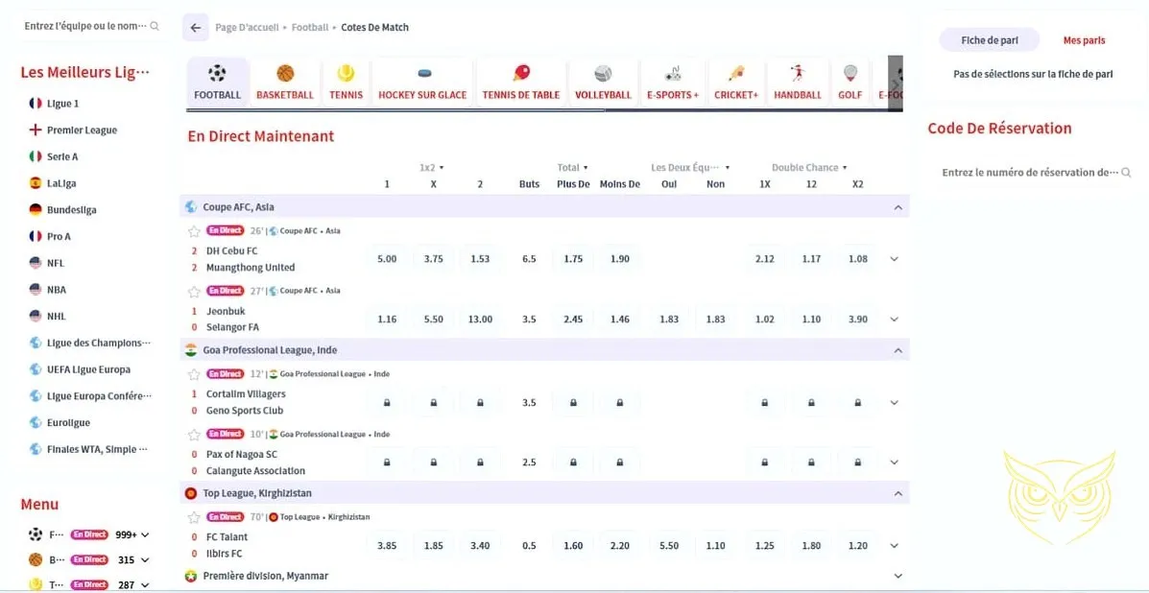Star the Jeonbuk vs Selangor FA match
Viewport: 1149px width, 593px height.
coord(194,292)
